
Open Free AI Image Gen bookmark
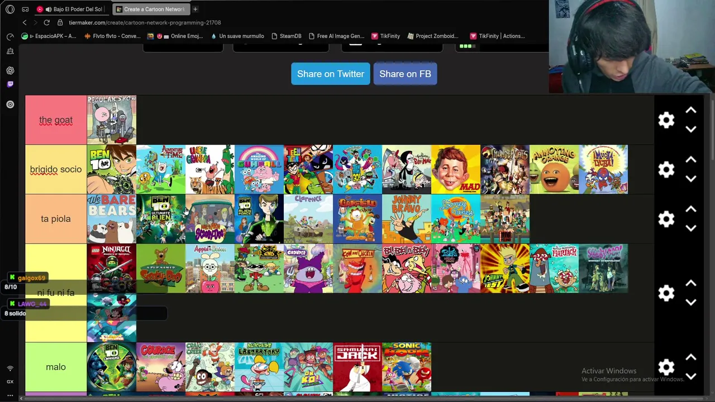336,36
